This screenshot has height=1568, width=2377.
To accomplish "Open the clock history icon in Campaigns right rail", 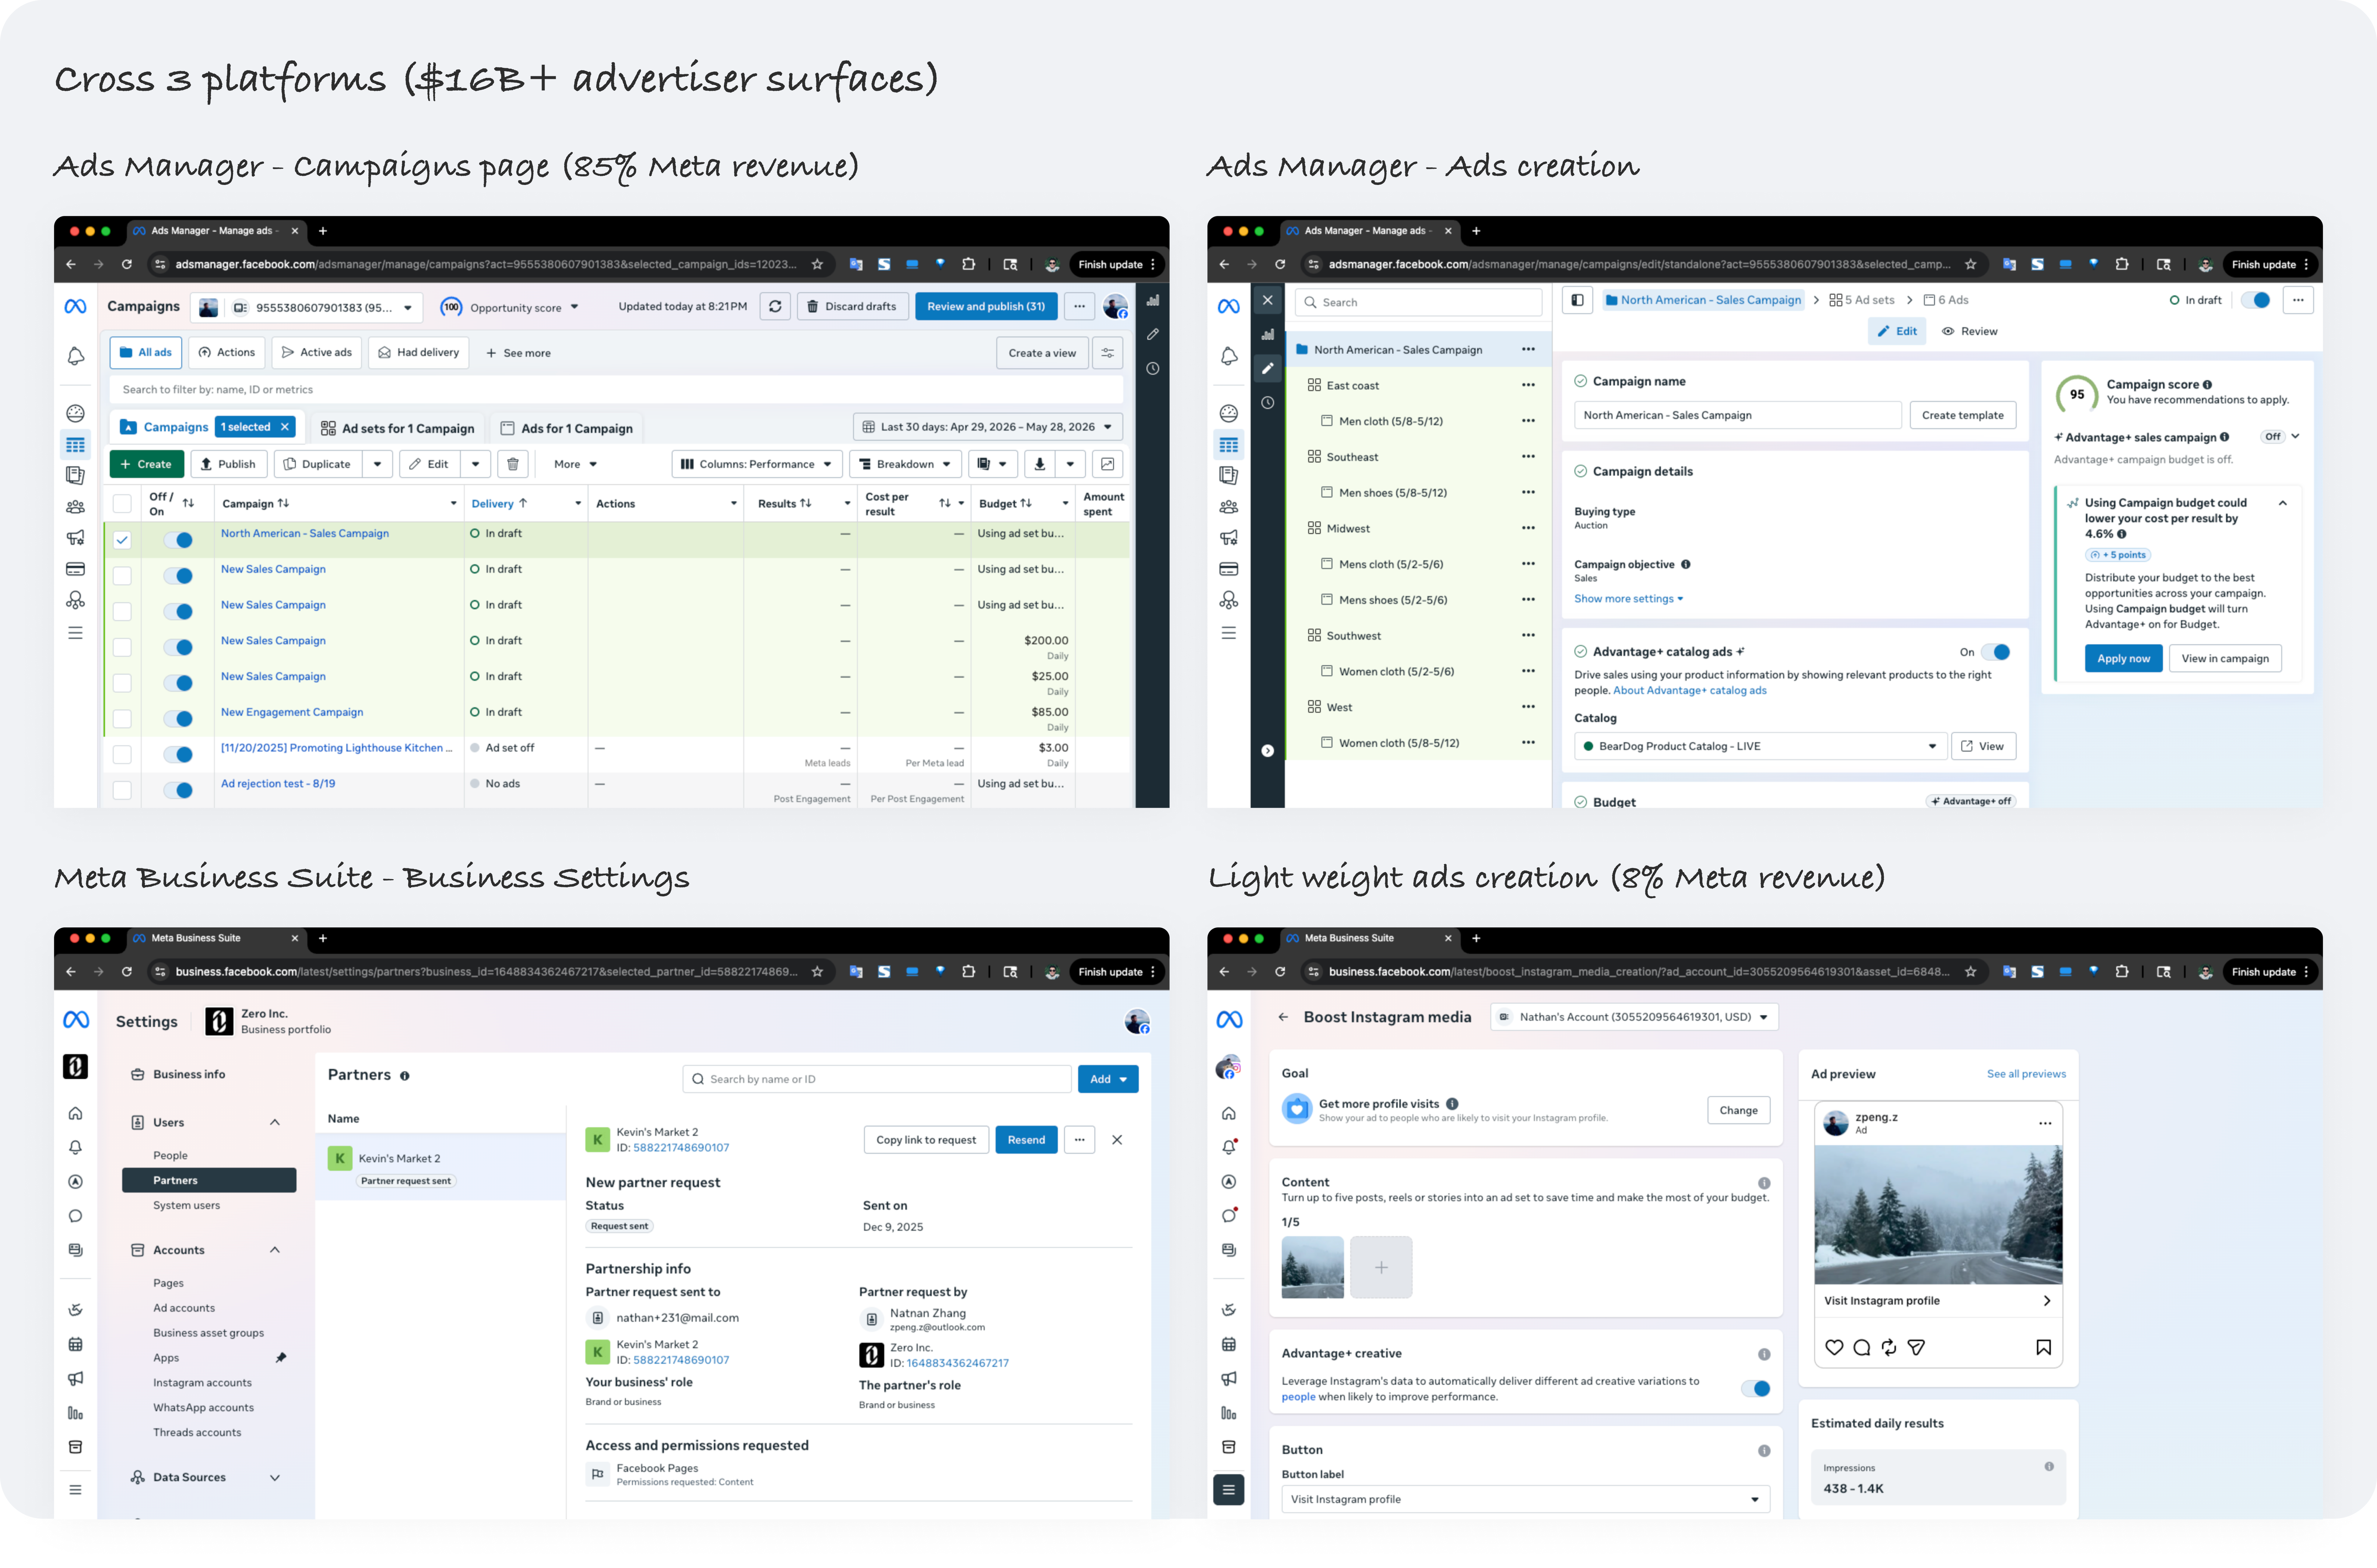I will [1152, 369].
